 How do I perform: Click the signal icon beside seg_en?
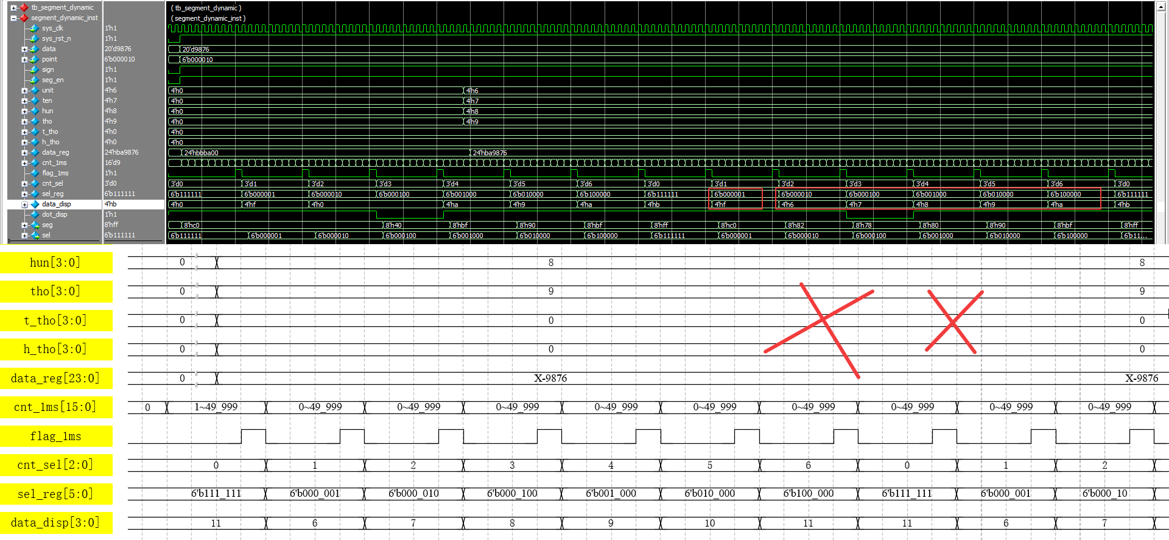click(x=35, y=80)
